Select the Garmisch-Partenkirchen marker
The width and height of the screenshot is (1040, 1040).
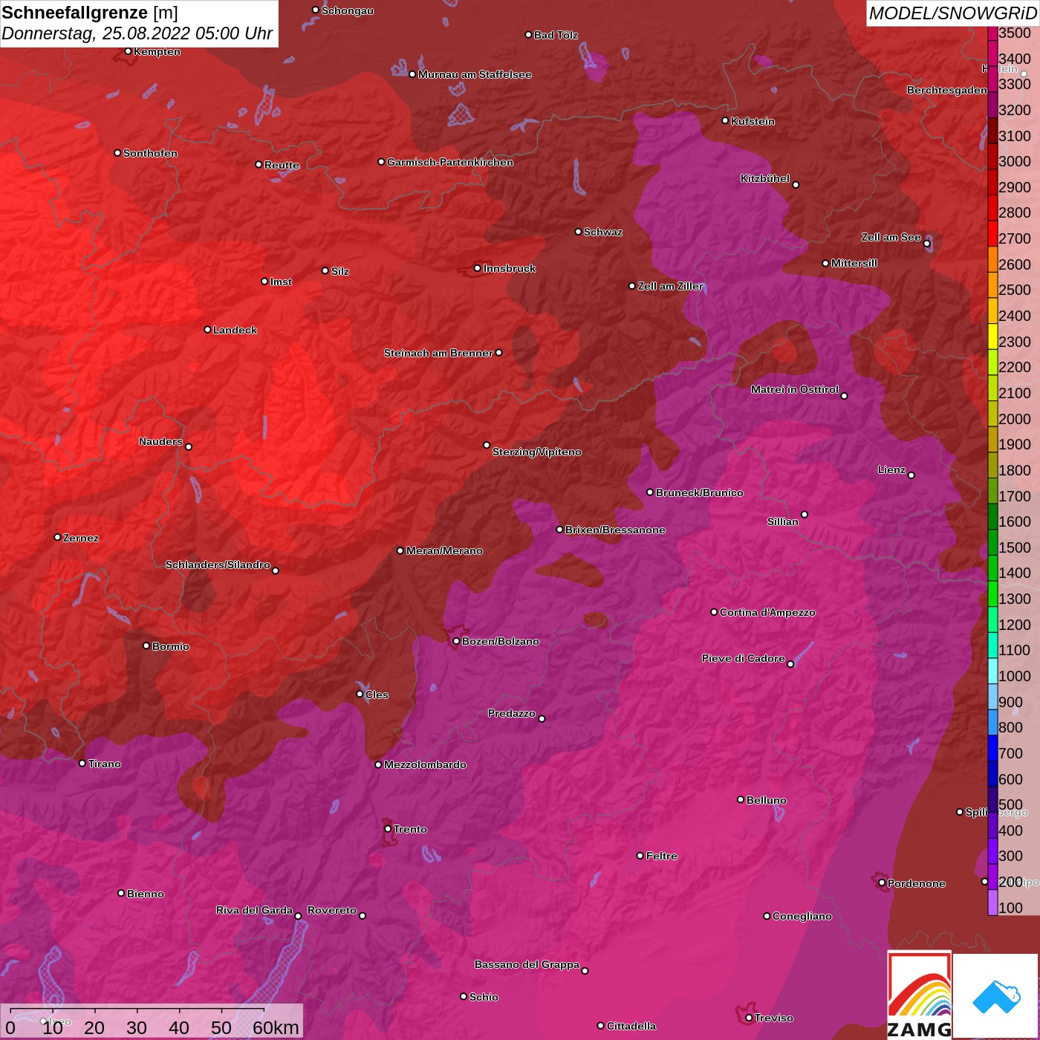381,161
